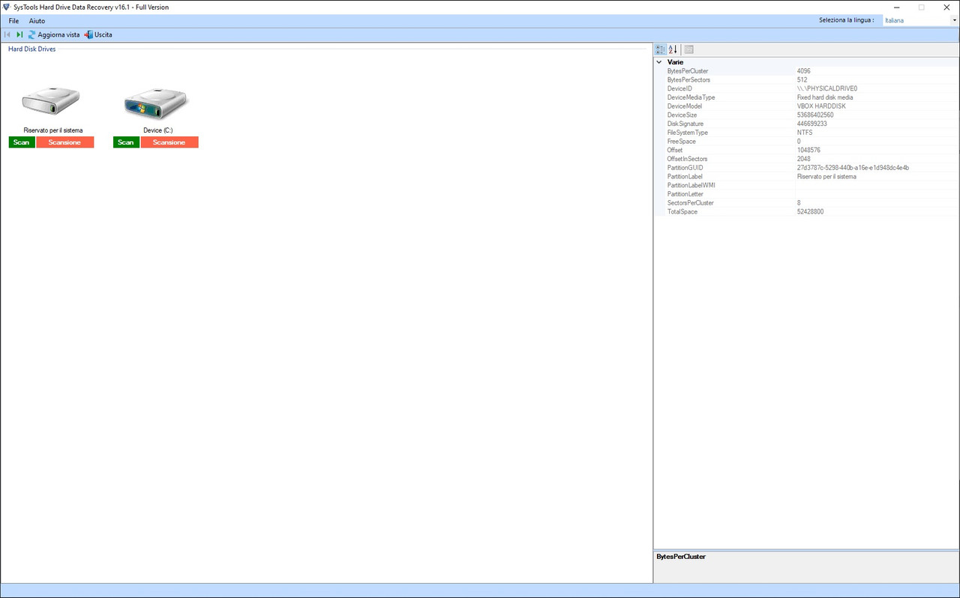Select the DeviceSize property
The width and height of the screenshot is (960, 598).
pos(682,115)
